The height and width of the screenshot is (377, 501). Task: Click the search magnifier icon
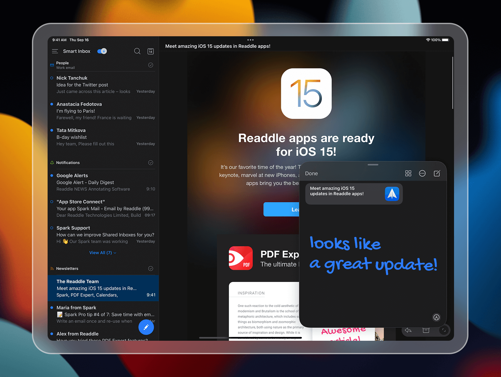(x=137, y=51)
